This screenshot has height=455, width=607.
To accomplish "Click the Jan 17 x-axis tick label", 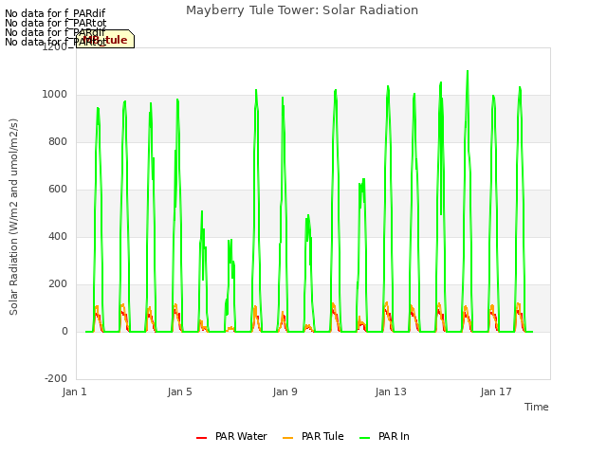I will click(496, 391).
